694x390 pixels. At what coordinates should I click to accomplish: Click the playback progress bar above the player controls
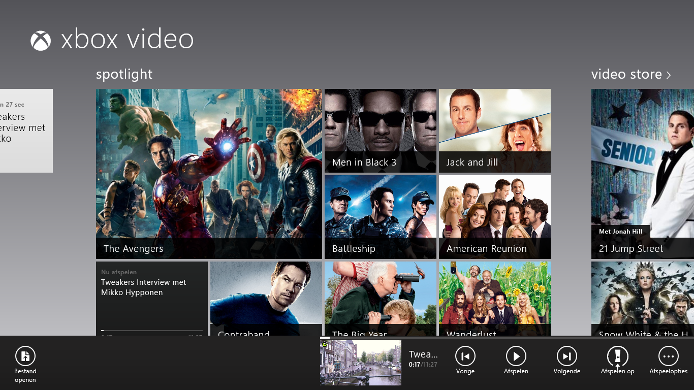[x=507, y=338]
